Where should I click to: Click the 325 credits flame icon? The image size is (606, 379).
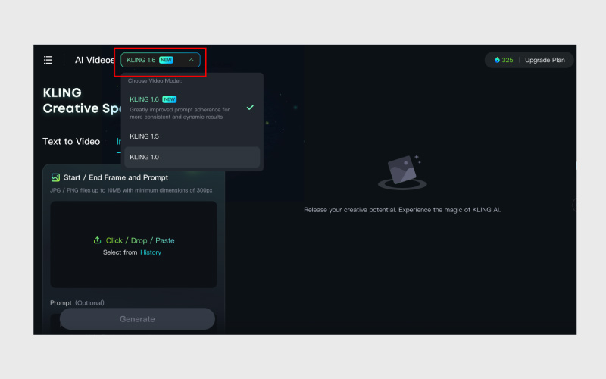click(497, 60)
